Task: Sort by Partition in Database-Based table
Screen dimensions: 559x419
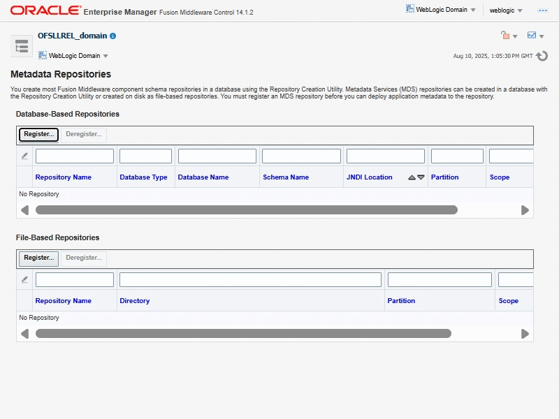Action: click(444, 177)
